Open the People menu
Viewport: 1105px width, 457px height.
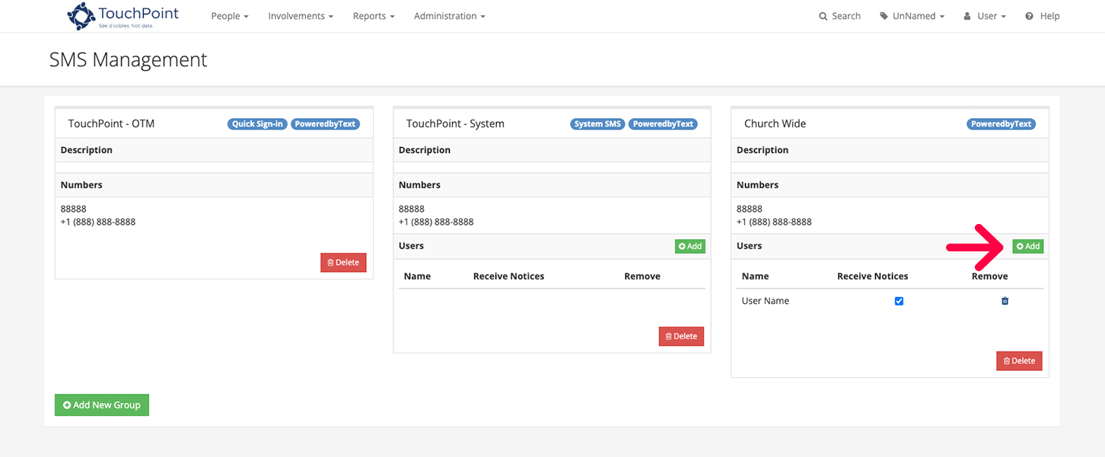[229, 15]
